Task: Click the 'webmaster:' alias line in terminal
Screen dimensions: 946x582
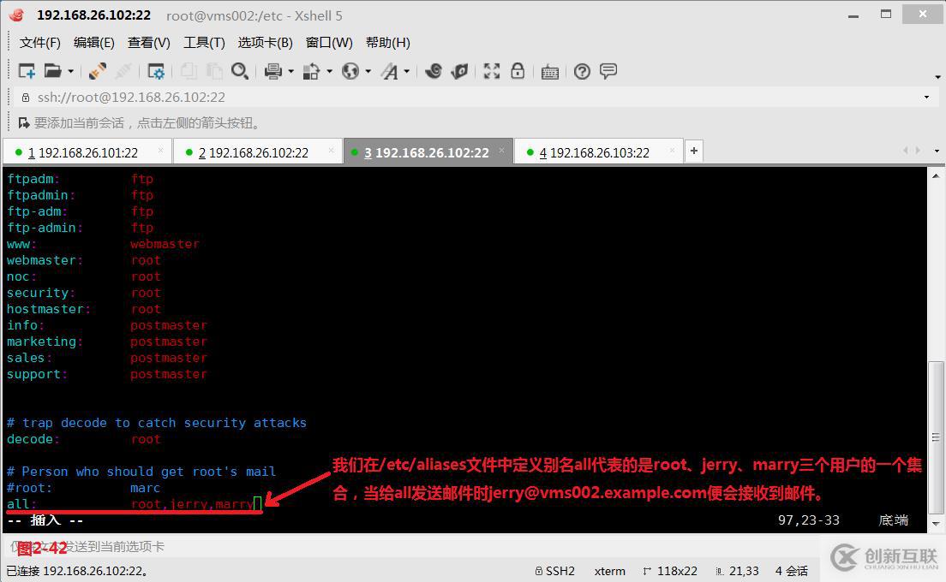Action: pyautogui.click(x=84, y=260)
